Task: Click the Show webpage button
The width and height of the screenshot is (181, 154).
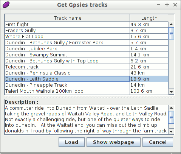Action: 113,142
